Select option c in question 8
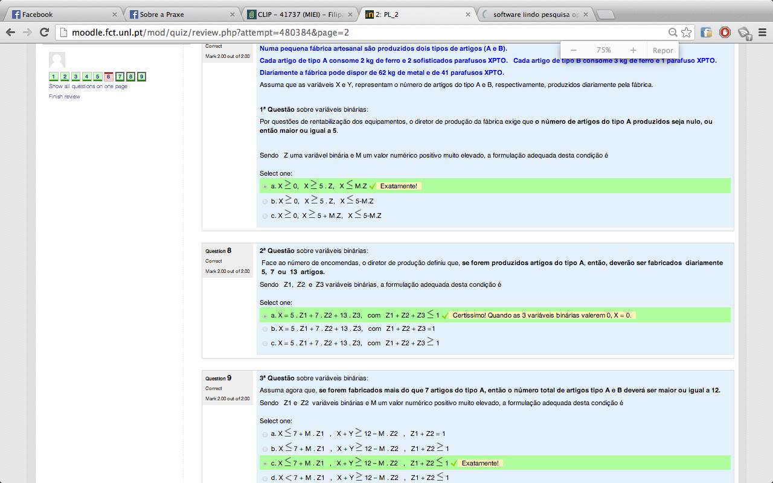 [265, 344]
